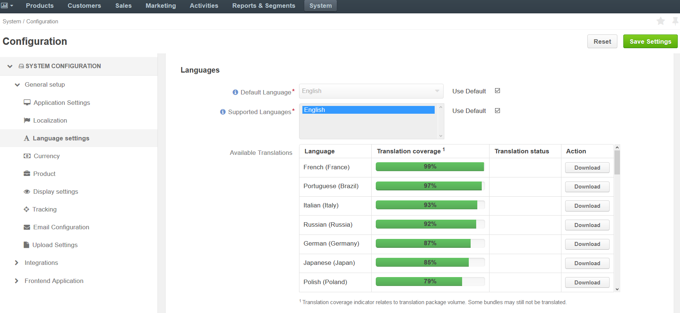The image size is (680, 313).
Task: Collapse the General setup group
Action: pos(17,85)
